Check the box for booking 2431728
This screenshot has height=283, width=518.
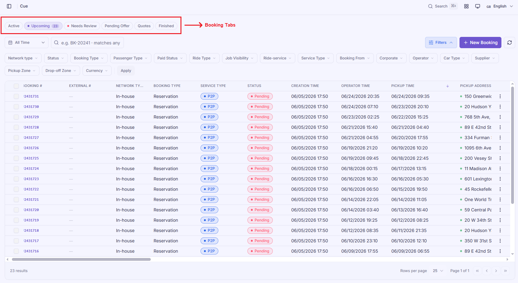coord(16,127)
